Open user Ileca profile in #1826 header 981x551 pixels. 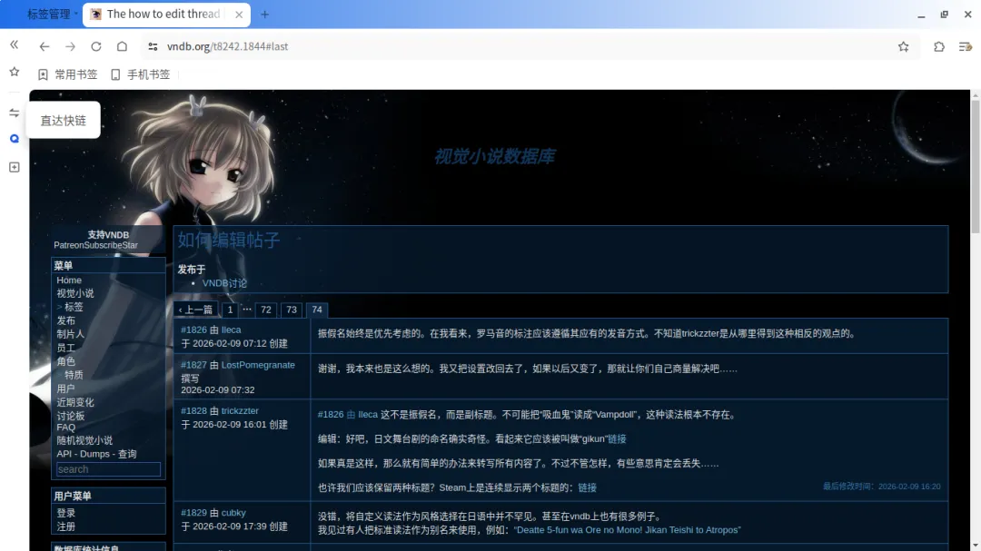pos(231,330)
